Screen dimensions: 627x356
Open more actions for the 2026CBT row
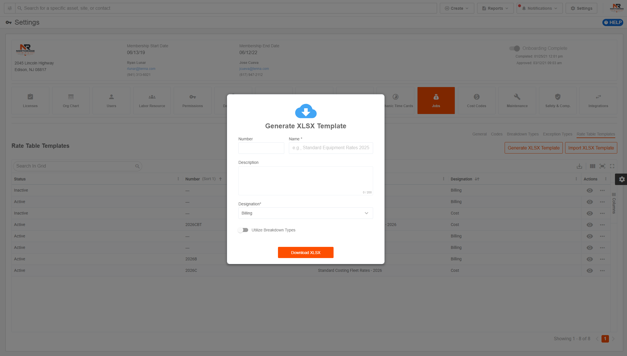tap(602, 225)
